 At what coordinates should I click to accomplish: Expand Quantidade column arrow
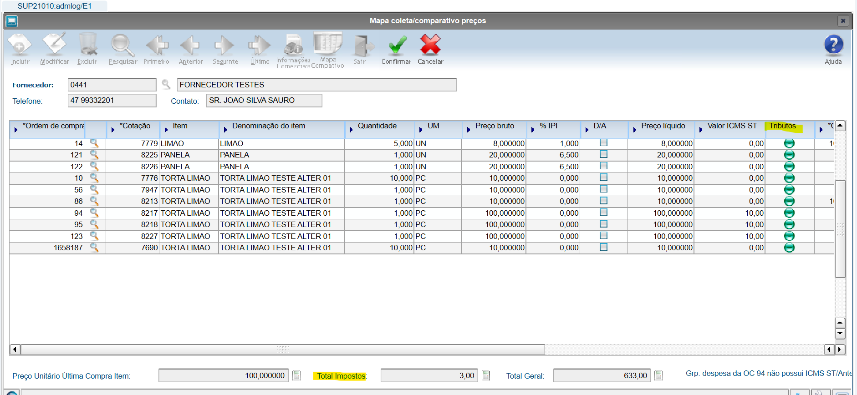pos(351,130)
